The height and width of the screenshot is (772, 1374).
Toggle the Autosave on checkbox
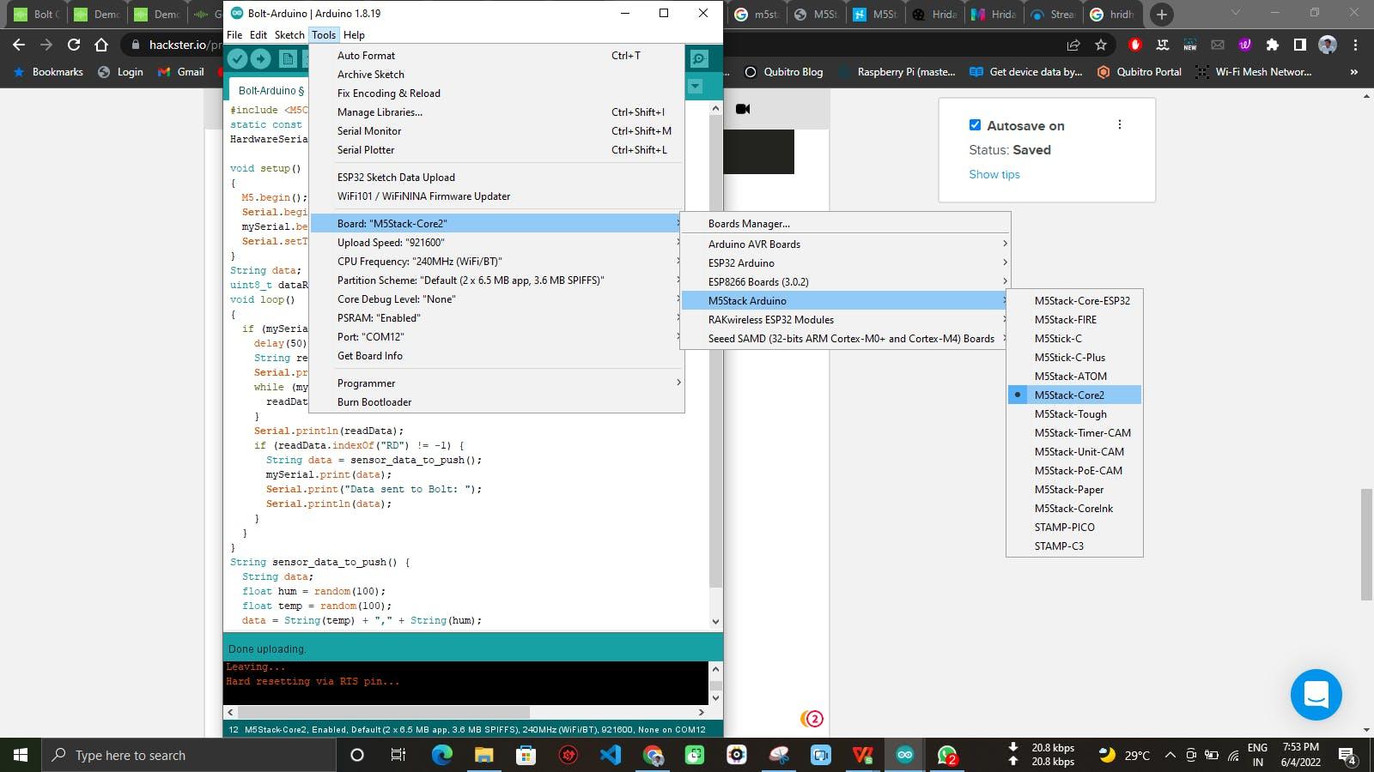pos(975,125)
